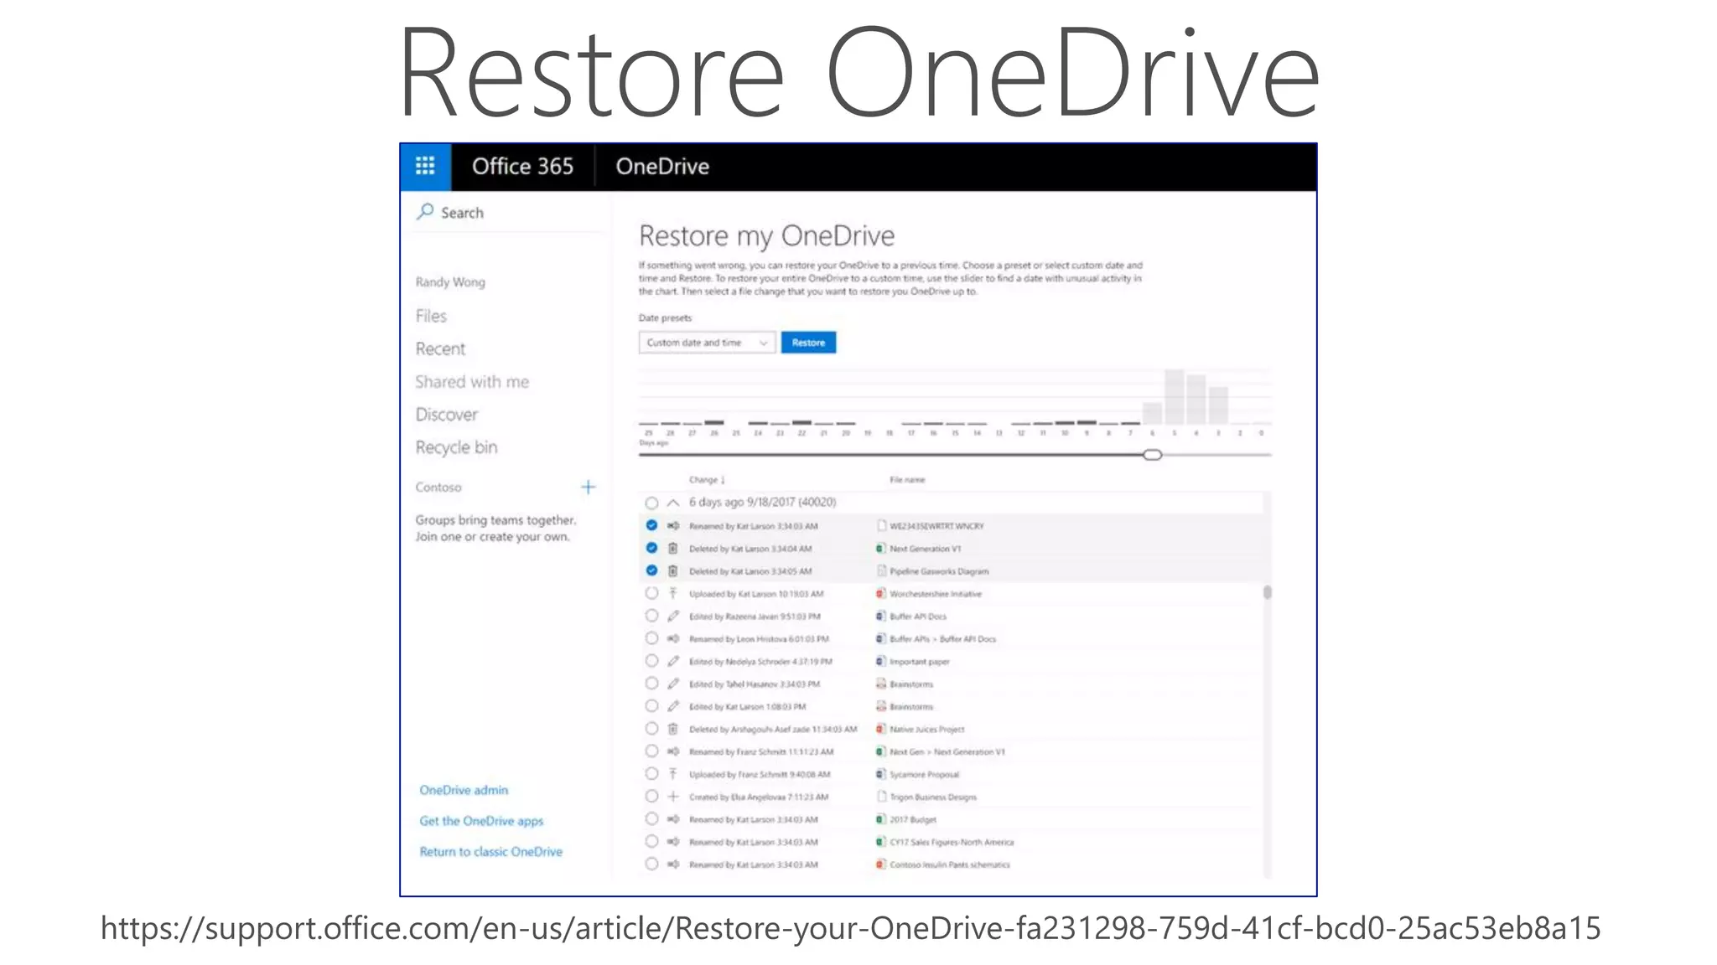The width and height of the screenshot is (1717, 965).
Task: Select circle for Native Juices Project deletion
Action: [x=651, y=730]
